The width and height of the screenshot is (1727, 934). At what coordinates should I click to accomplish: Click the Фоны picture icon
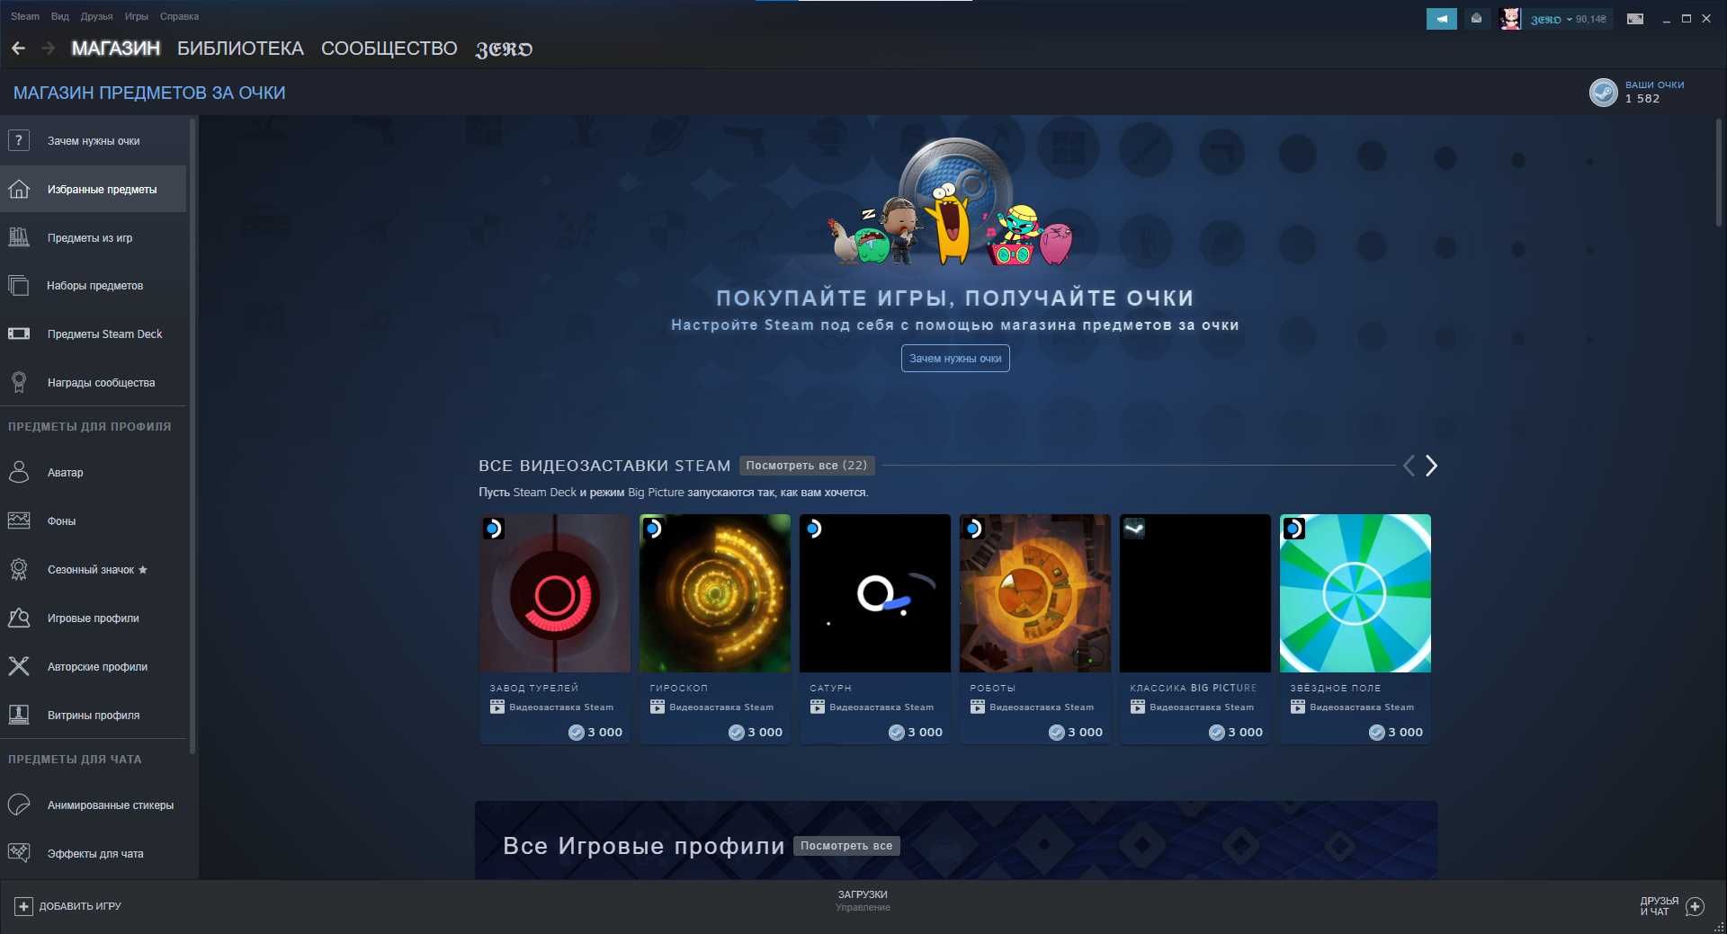pos(19,520)
